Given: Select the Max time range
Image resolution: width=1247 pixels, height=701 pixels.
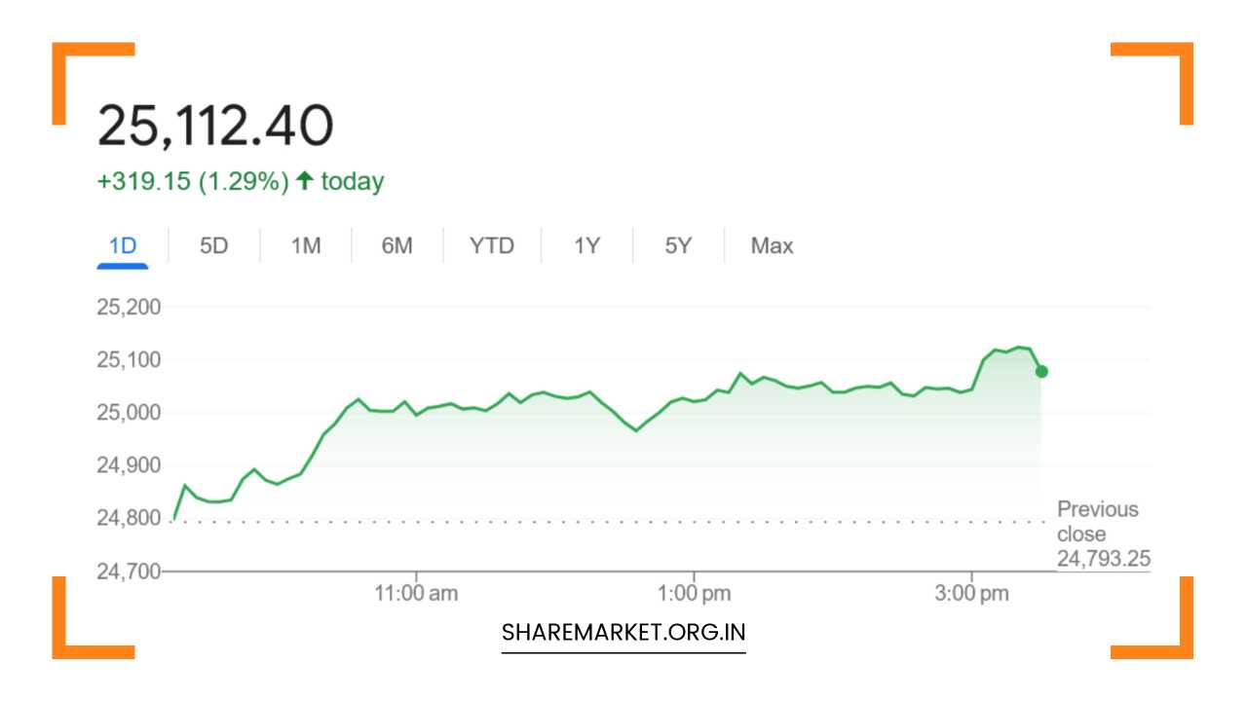Looking at the screenshot, I should [x=771, y=246].
